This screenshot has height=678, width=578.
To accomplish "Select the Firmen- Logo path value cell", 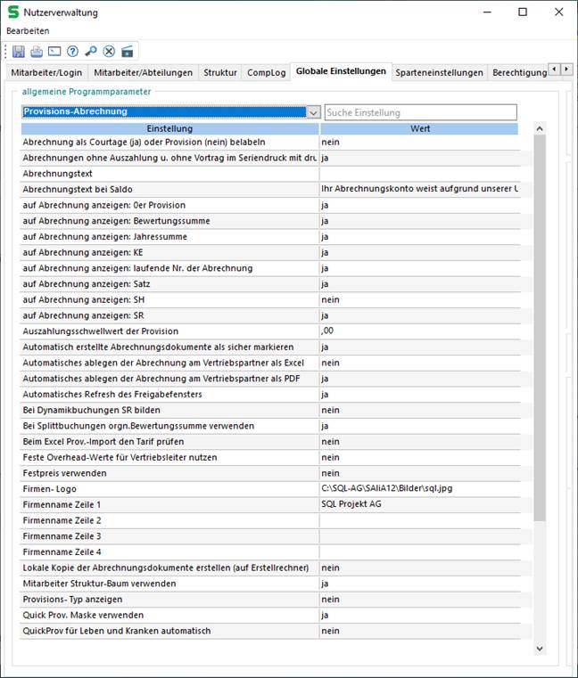I will click(x=420, y=488).
